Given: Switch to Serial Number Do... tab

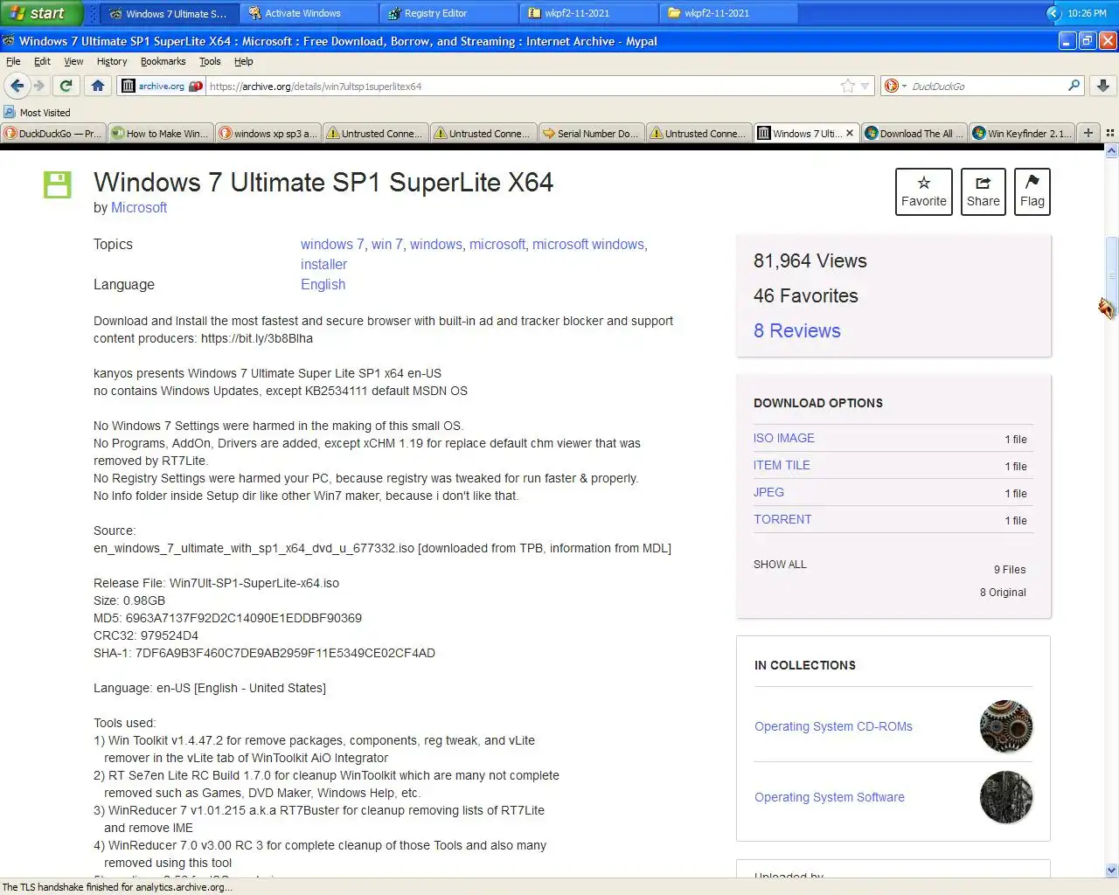Looking at the screenshot, I should [x=590, y=133].
